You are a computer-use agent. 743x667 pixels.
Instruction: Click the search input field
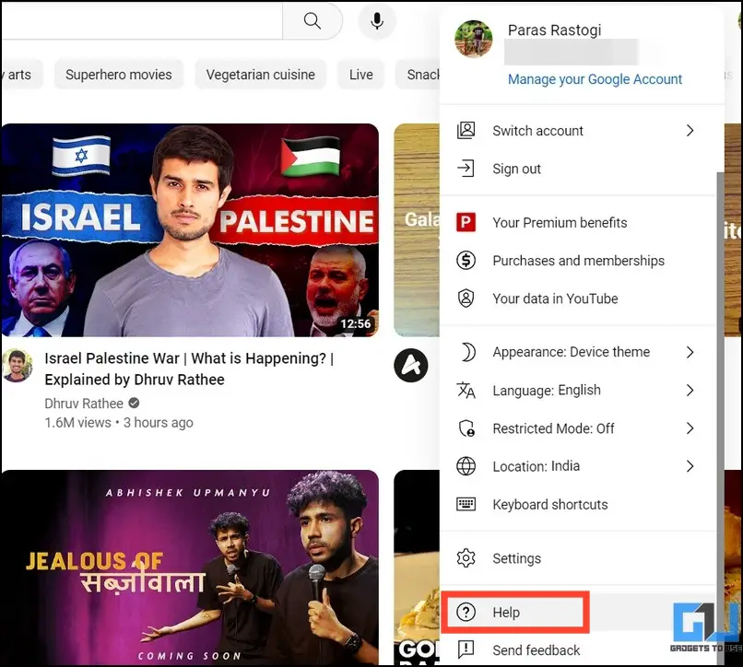click(x=142, y=21)
